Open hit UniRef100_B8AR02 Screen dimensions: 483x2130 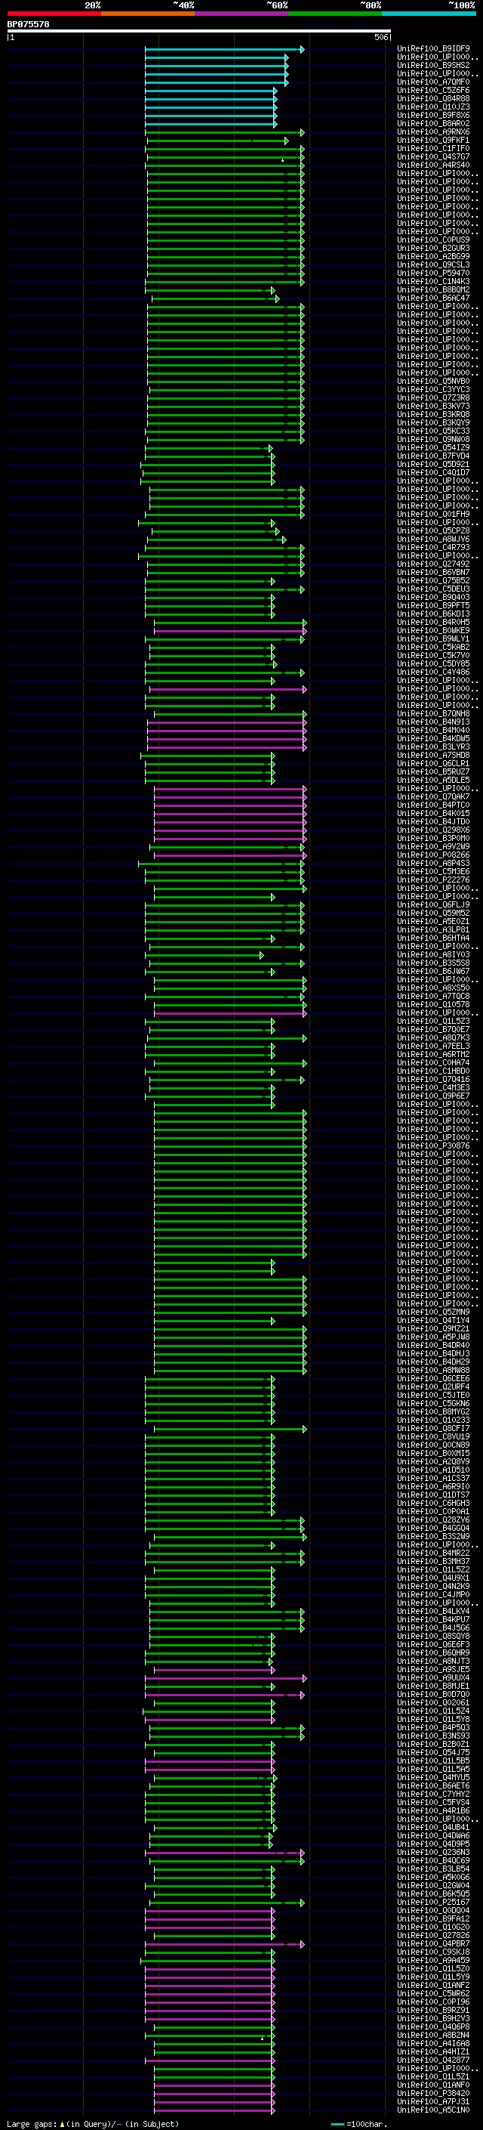click(433, 123)
